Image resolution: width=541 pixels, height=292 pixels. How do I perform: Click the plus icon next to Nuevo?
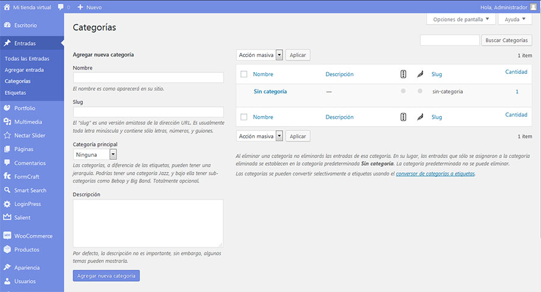[x=80, y=7]
